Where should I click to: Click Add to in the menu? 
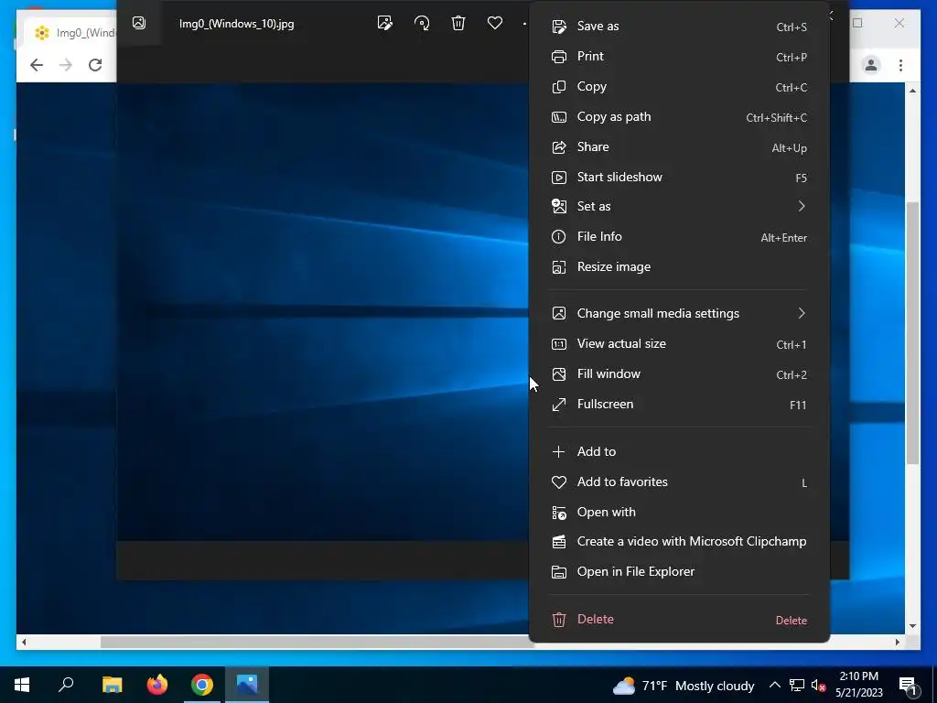[x=680, y=452]
